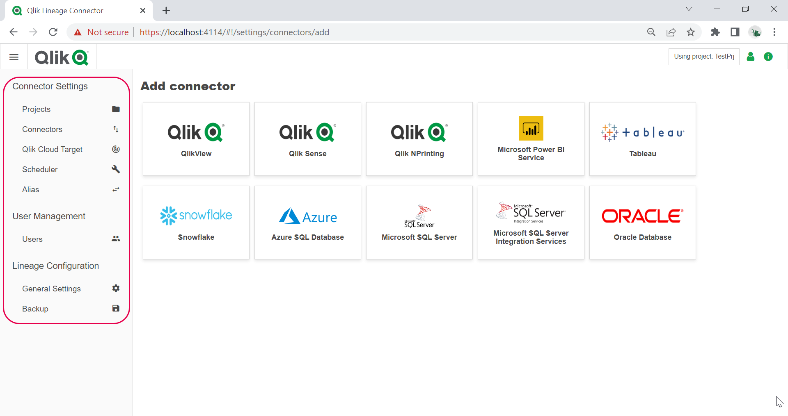Image resolution: width=788 pixels, height=416 pixels.
Task: Open the Chrome three-dot menu
Action: [775, 32]
